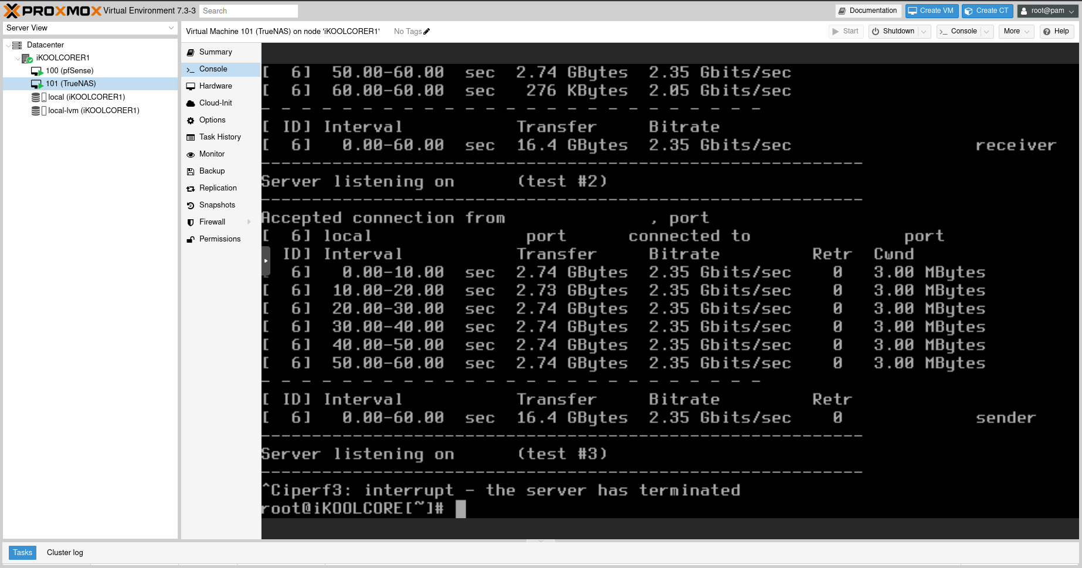Click the Firewall shield icon
The height and width of the screenshot is (568, 1082).
pos(191,222)
